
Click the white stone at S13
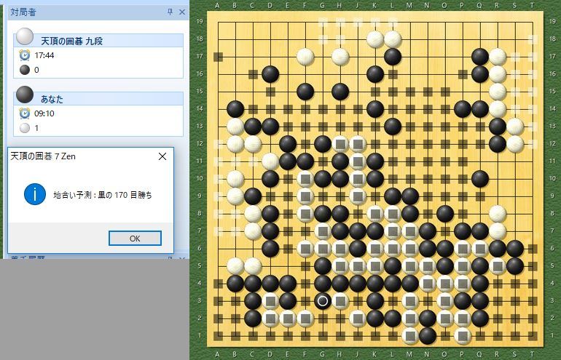(x=515, y=127)
